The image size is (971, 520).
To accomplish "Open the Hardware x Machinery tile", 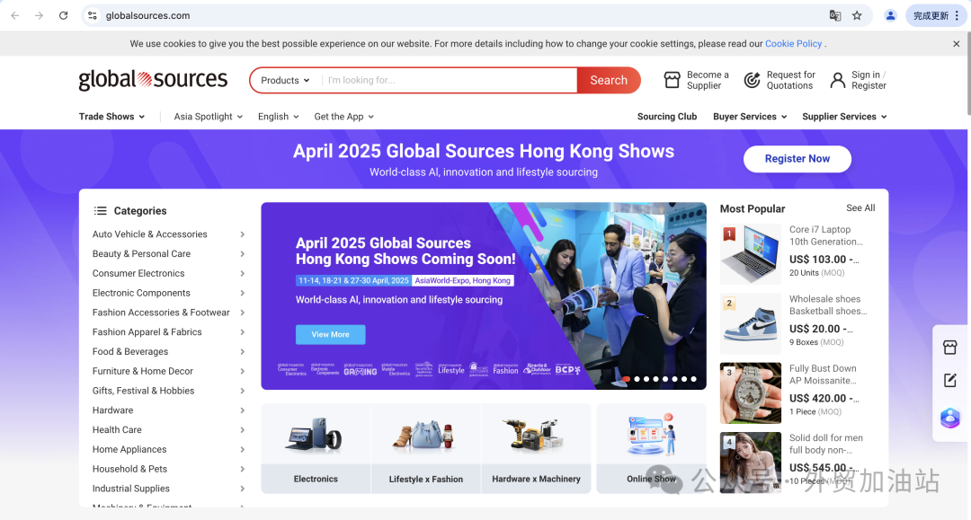I will coord(536,448).
